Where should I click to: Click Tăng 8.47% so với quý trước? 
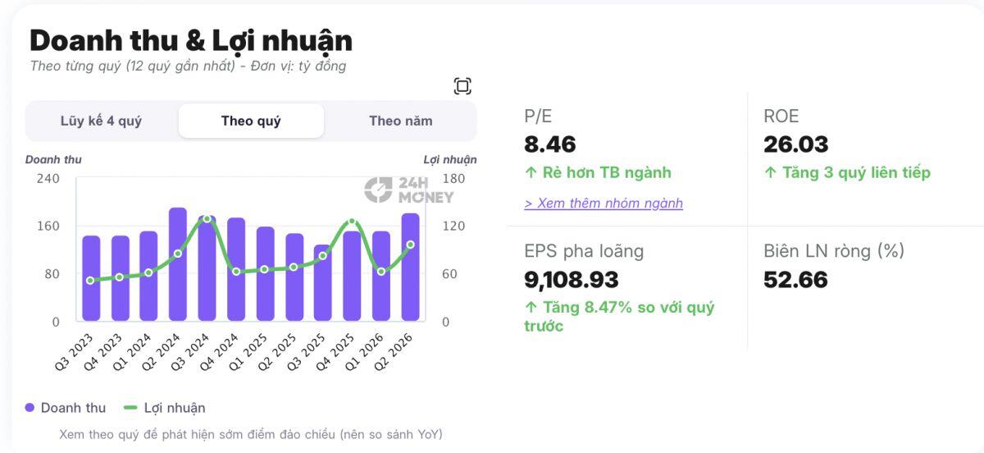(x=619, y=317)
